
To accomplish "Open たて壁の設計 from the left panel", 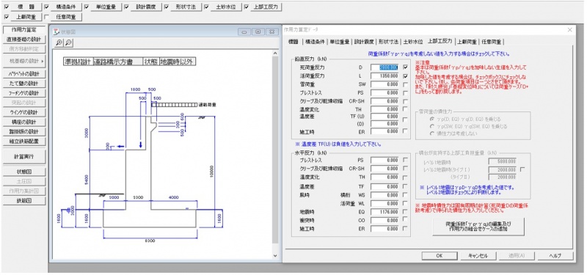I will click(24, 84).
